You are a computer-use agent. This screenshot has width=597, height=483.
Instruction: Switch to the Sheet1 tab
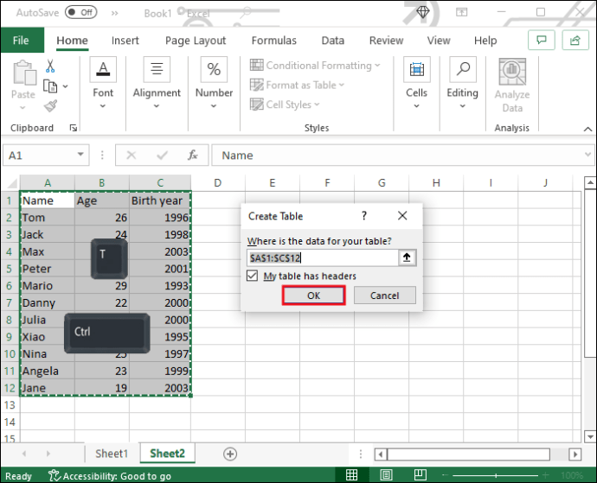tap(111, 454)
